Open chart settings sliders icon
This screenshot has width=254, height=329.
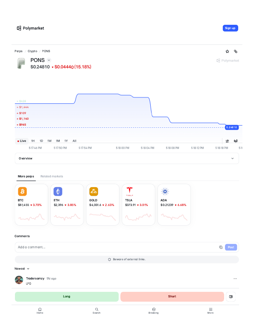[x=227, y=141]
